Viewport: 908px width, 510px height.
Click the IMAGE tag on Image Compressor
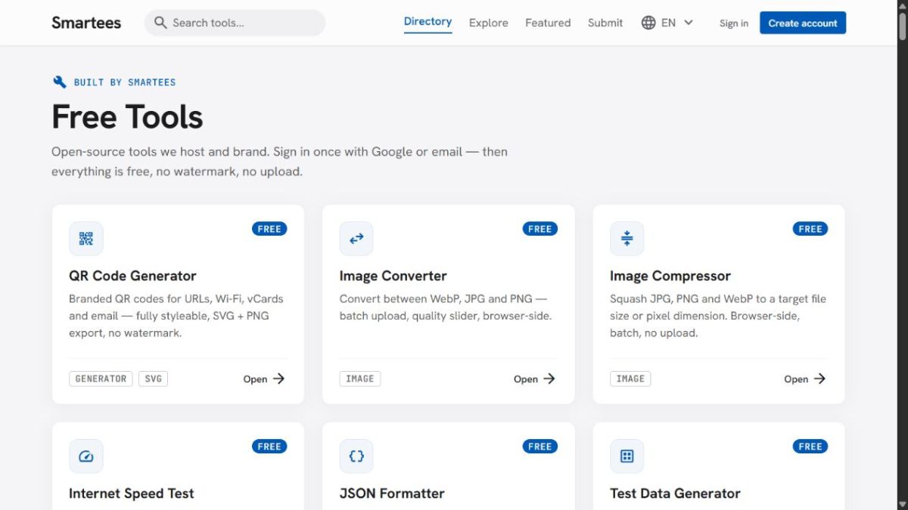tap(630, 379)
